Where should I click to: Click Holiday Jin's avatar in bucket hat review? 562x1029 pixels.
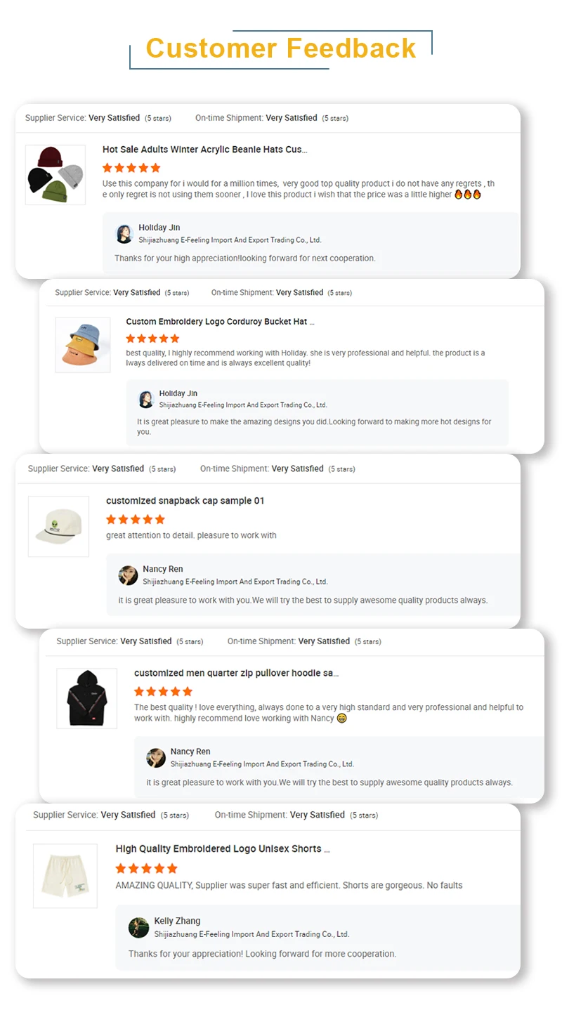[146, 399]
